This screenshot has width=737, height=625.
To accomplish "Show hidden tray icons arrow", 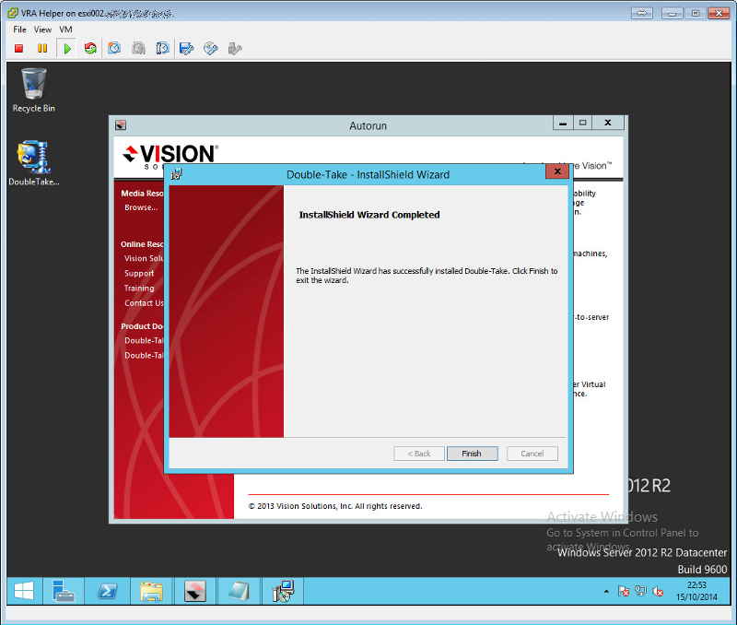I will click(606, 591).
